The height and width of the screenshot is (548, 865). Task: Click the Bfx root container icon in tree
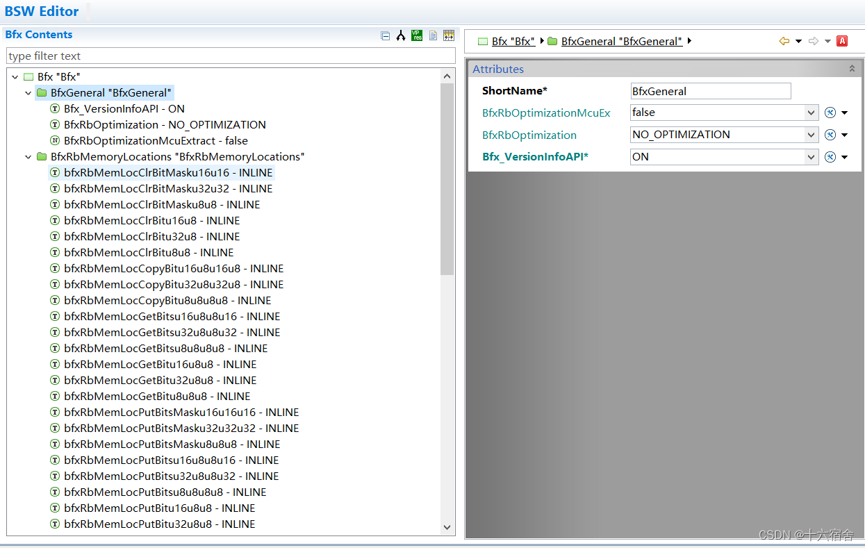point(28,76)
